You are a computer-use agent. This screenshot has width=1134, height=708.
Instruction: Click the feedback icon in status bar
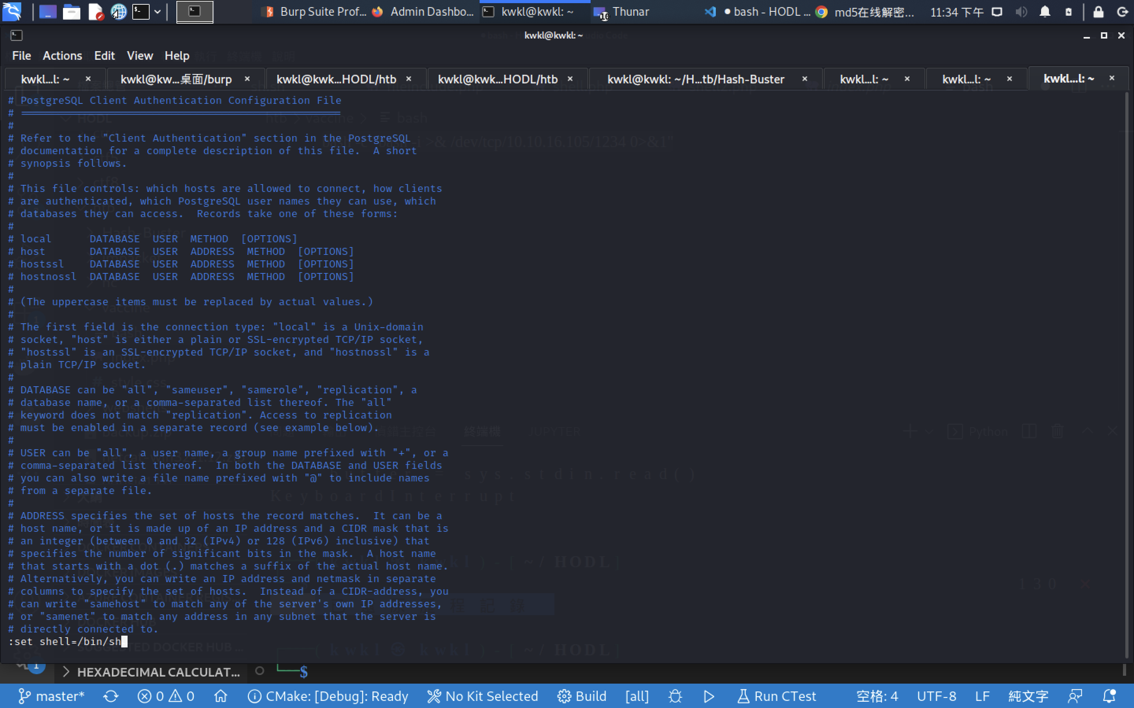coord(1075,696)
